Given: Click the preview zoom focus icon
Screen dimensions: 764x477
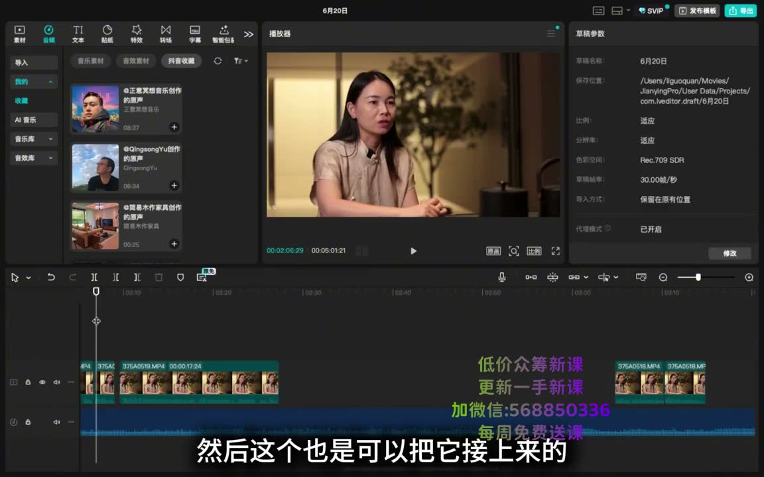Looking at the screenshot, I should pos(513,250).
